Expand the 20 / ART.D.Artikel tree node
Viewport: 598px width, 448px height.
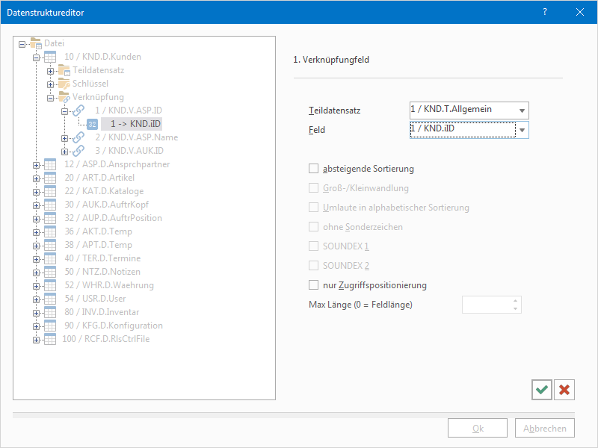pyautogui.click(x=36, y=178)
